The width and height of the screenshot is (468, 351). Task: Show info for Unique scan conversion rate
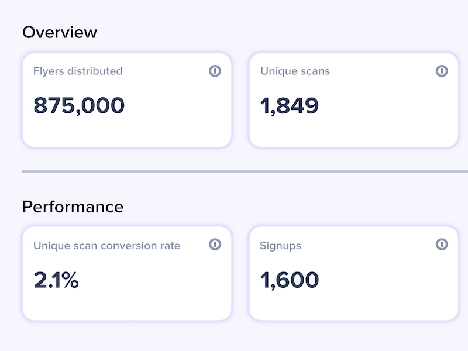(x=215, y=244)
